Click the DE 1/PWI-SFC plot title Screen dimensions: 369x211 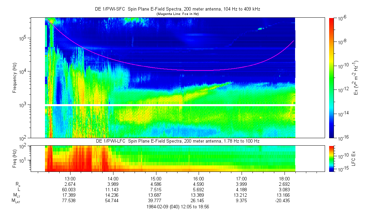(x=177, y=9)
